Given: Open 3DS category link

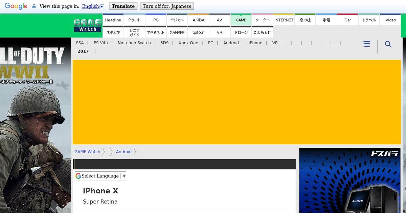Looking at the screenshot, I should coord(164,43).
